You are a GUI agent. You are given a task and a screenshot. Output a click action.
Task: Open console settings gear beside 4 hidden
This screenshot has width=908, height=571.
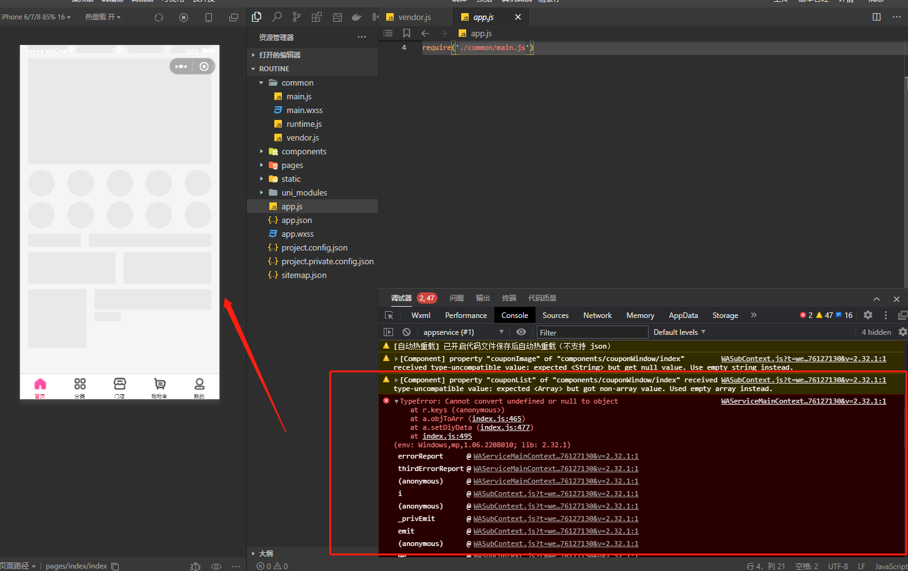(902, 332)
